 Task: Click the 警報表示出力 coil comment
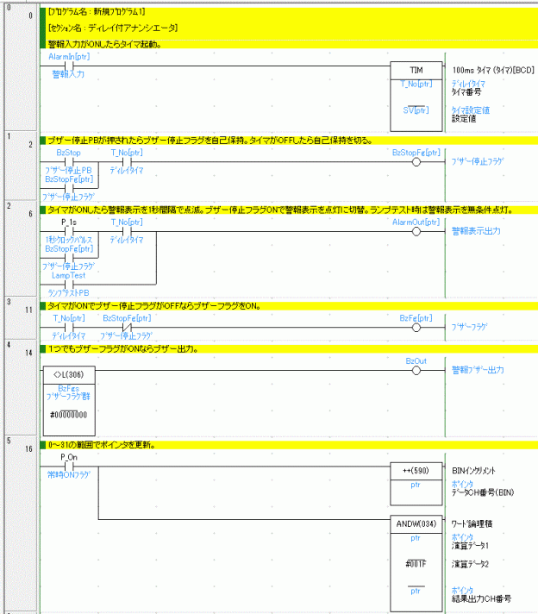[x=476, y=231]
